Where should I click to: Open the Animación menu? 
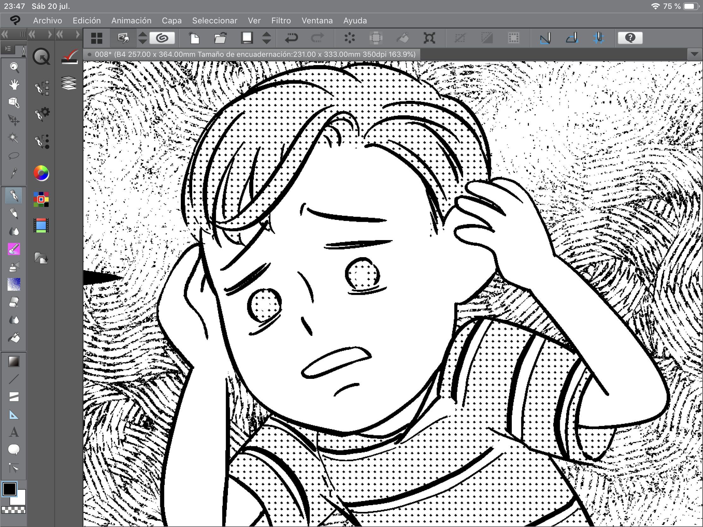tap(131, 21)
